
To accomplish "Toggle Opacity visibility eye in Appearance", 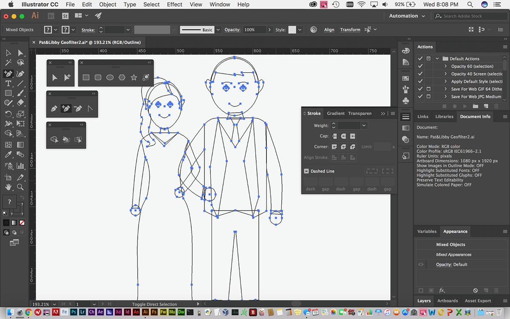I will [x=421, y=265].
